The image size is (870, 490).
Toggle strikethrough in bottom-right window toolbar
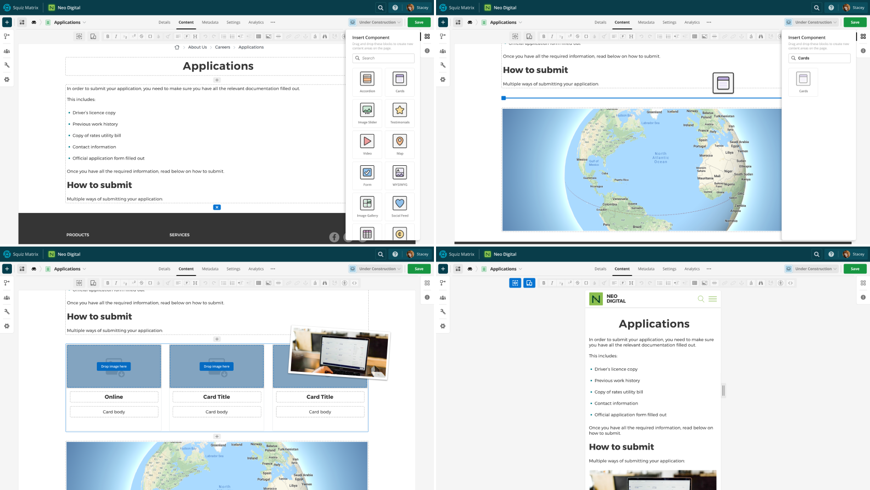[577, 283]
